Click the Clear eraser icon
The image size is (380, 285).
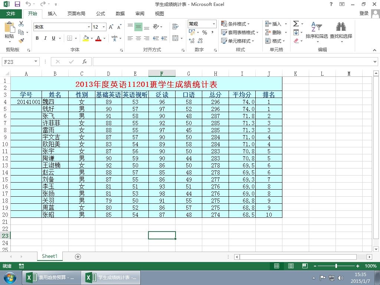pos(296,41)
